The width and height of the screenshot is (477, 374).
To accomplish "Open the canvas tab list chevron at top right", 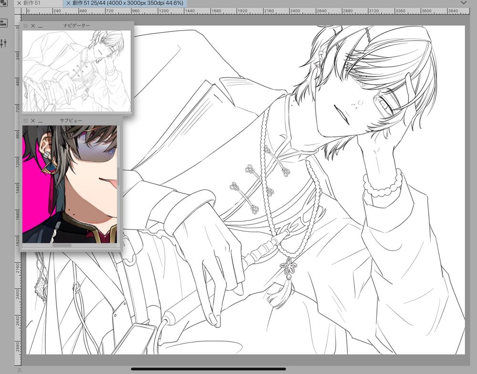I will 464,3.
